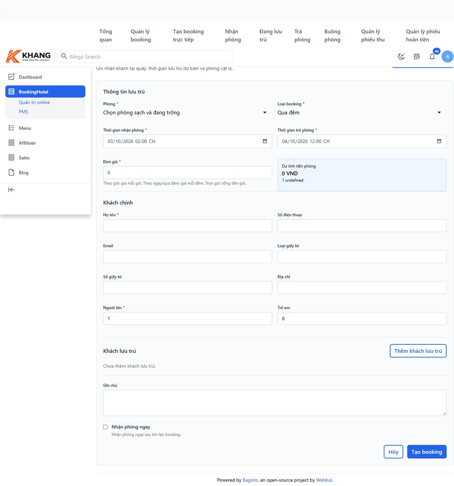Click the Sales sidebar icon
This screenshot has width=454, height=486.
pyautogui.click(x=11, y=158)
